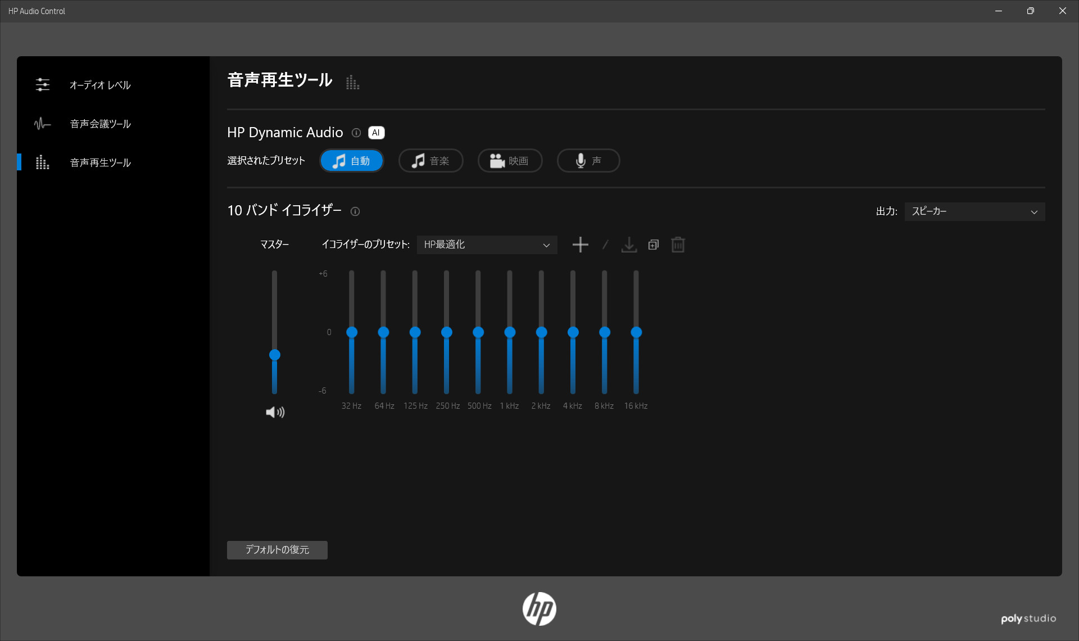
Task: Click the 1 kHz equalizer slider handle
Action: [509, 332]
